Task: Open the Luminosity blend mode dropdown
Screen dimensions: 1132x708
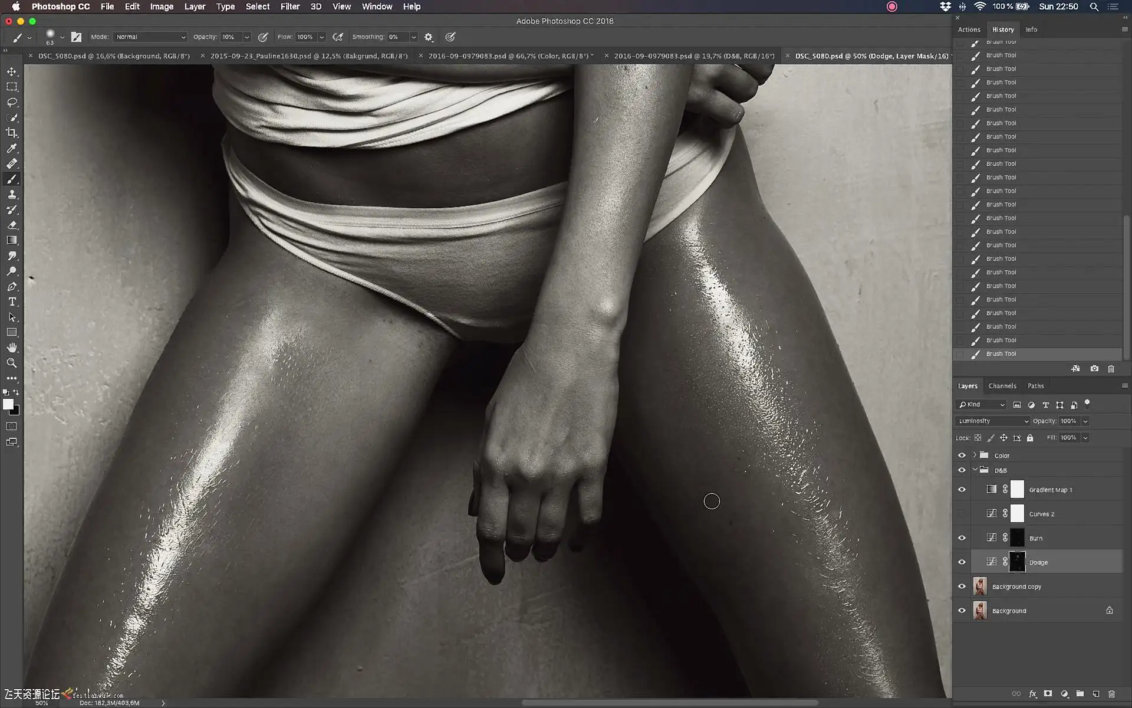Action: (992, 421)
